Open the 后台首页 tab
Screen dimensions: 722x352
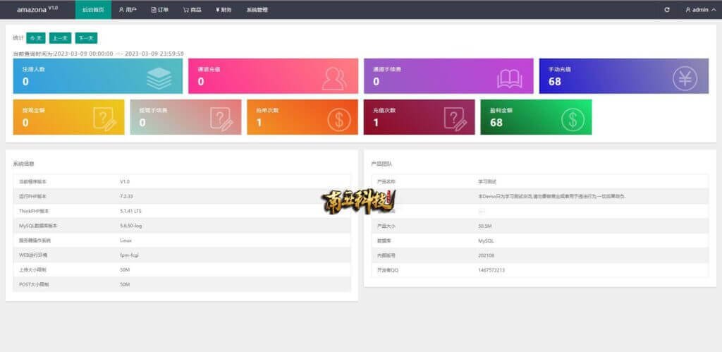pyautogui.click(x=92, y=10)
